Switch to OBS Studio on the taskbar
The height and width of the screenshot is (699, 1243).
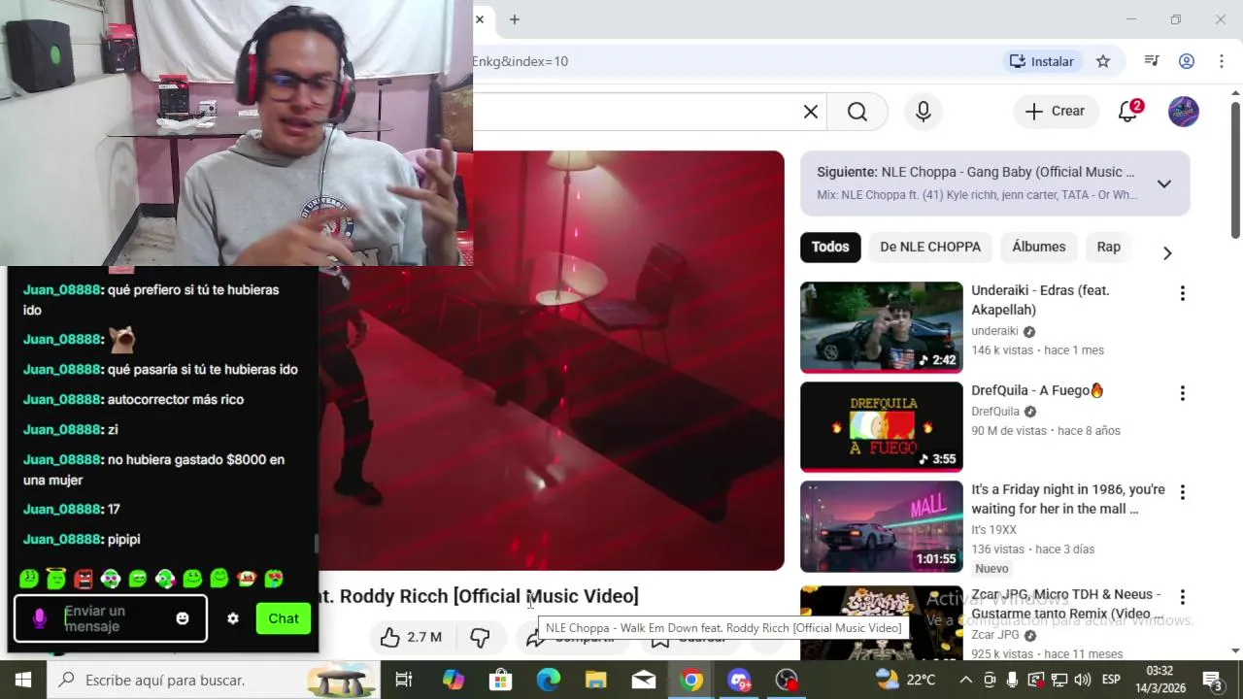coord(787,680)
